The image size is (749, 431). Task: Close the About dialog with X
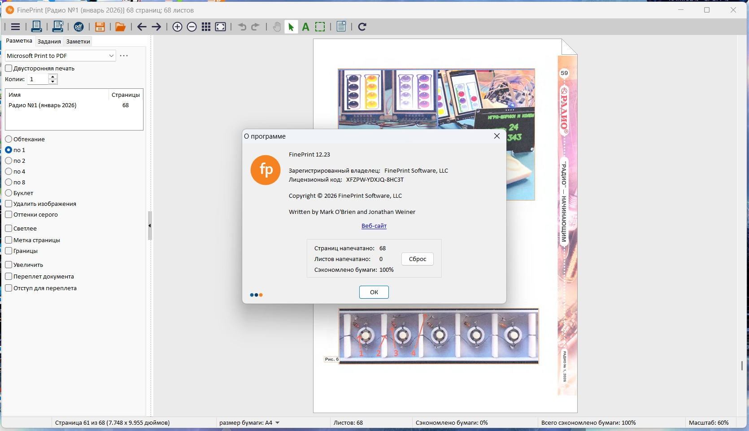[x=497, y=136]
